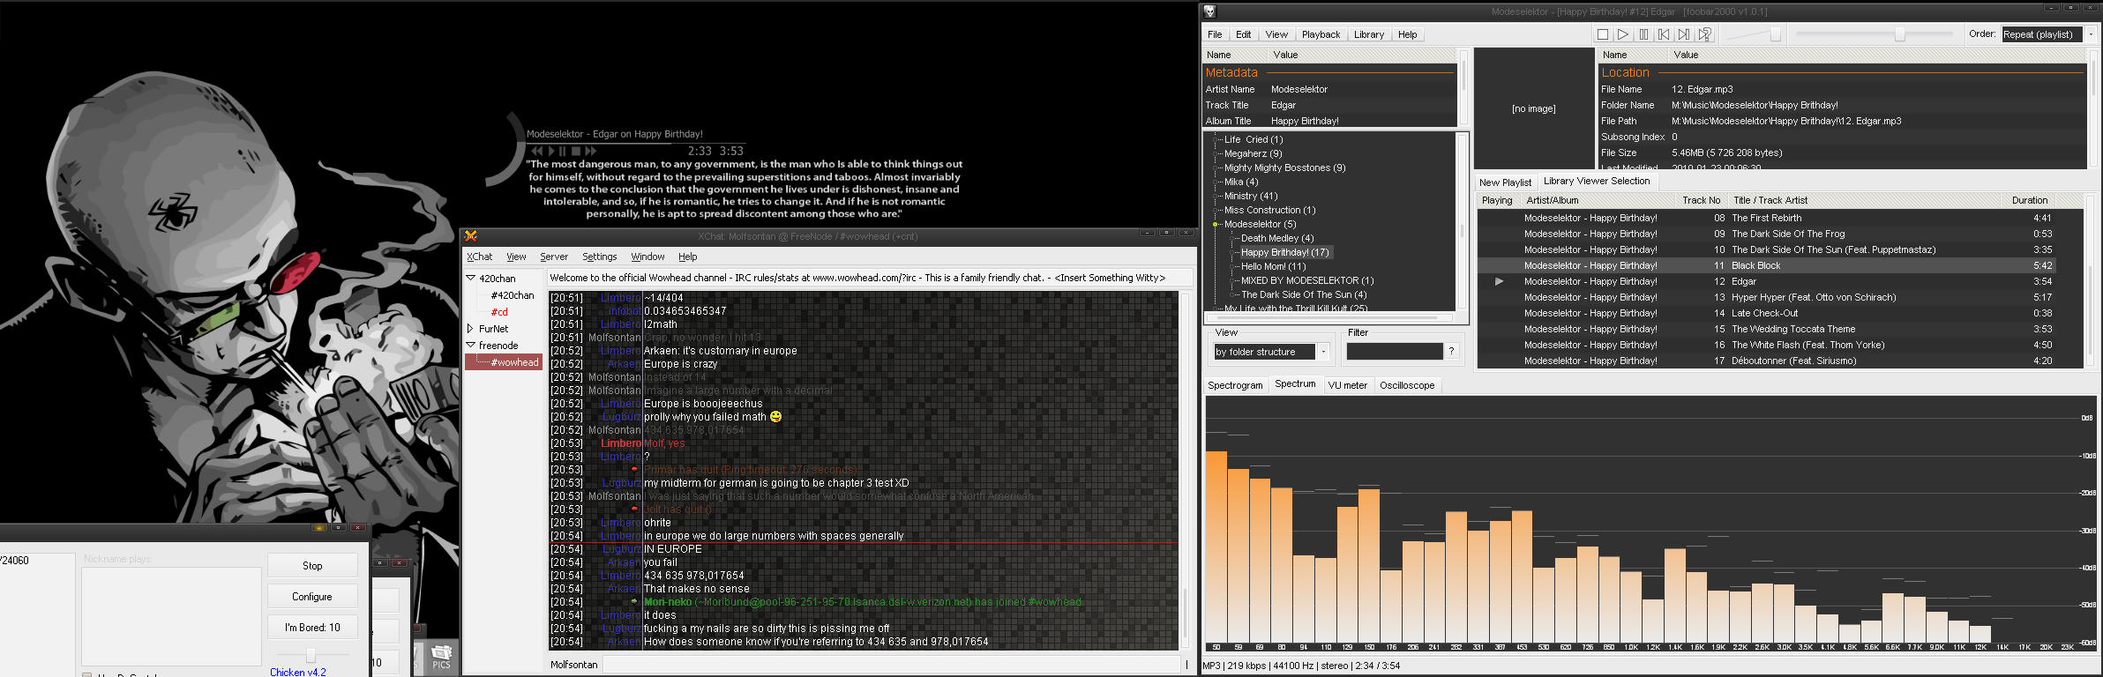Click the Stop playback button in foobar2000
Screen dimensions: 2103x677
pos(1602,34)
